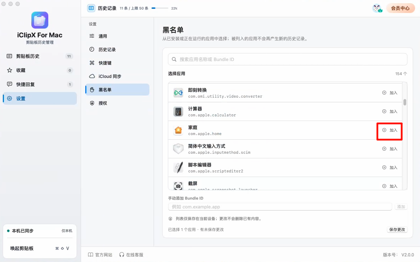Click the 黑名单 hand icon
The width and height of the screenshot is (420, 262).
pos(92,90)
